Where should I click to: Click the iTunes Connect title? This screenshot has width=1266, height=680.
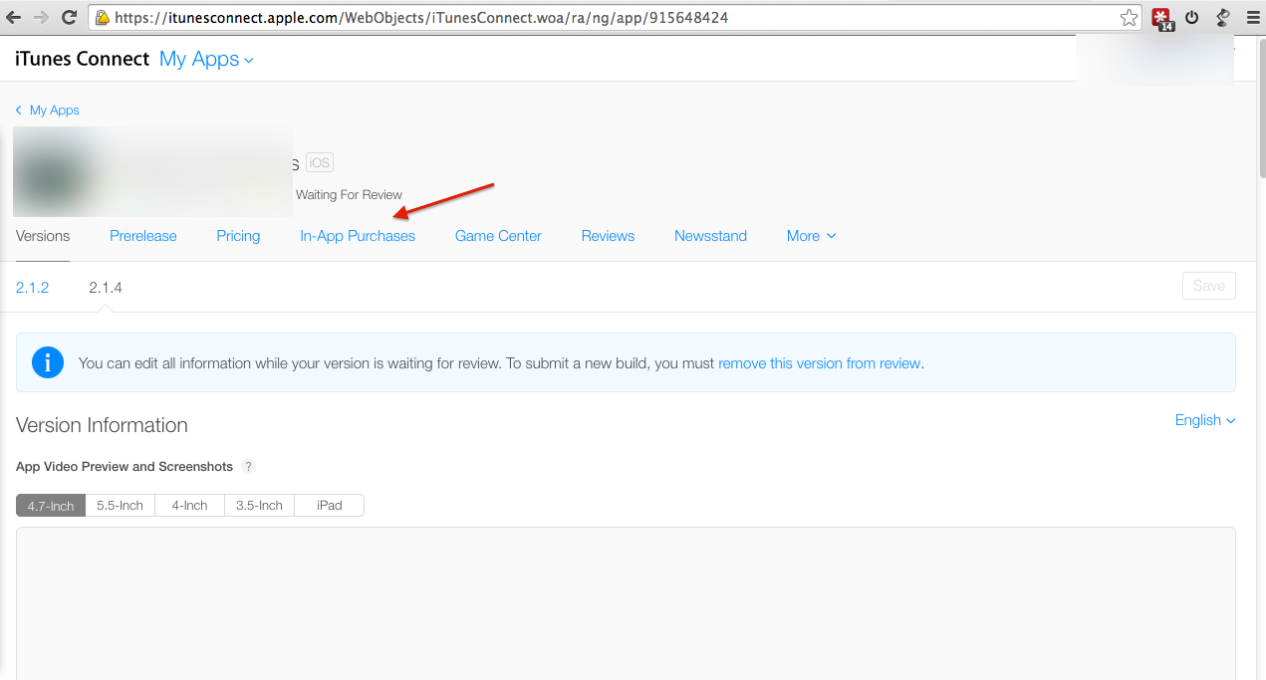[82, 59]
